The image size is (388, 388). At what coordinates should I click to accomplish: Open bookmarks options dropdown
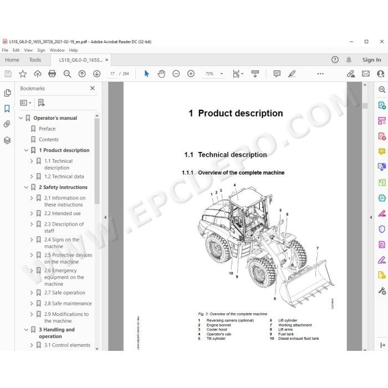(25, 103)
